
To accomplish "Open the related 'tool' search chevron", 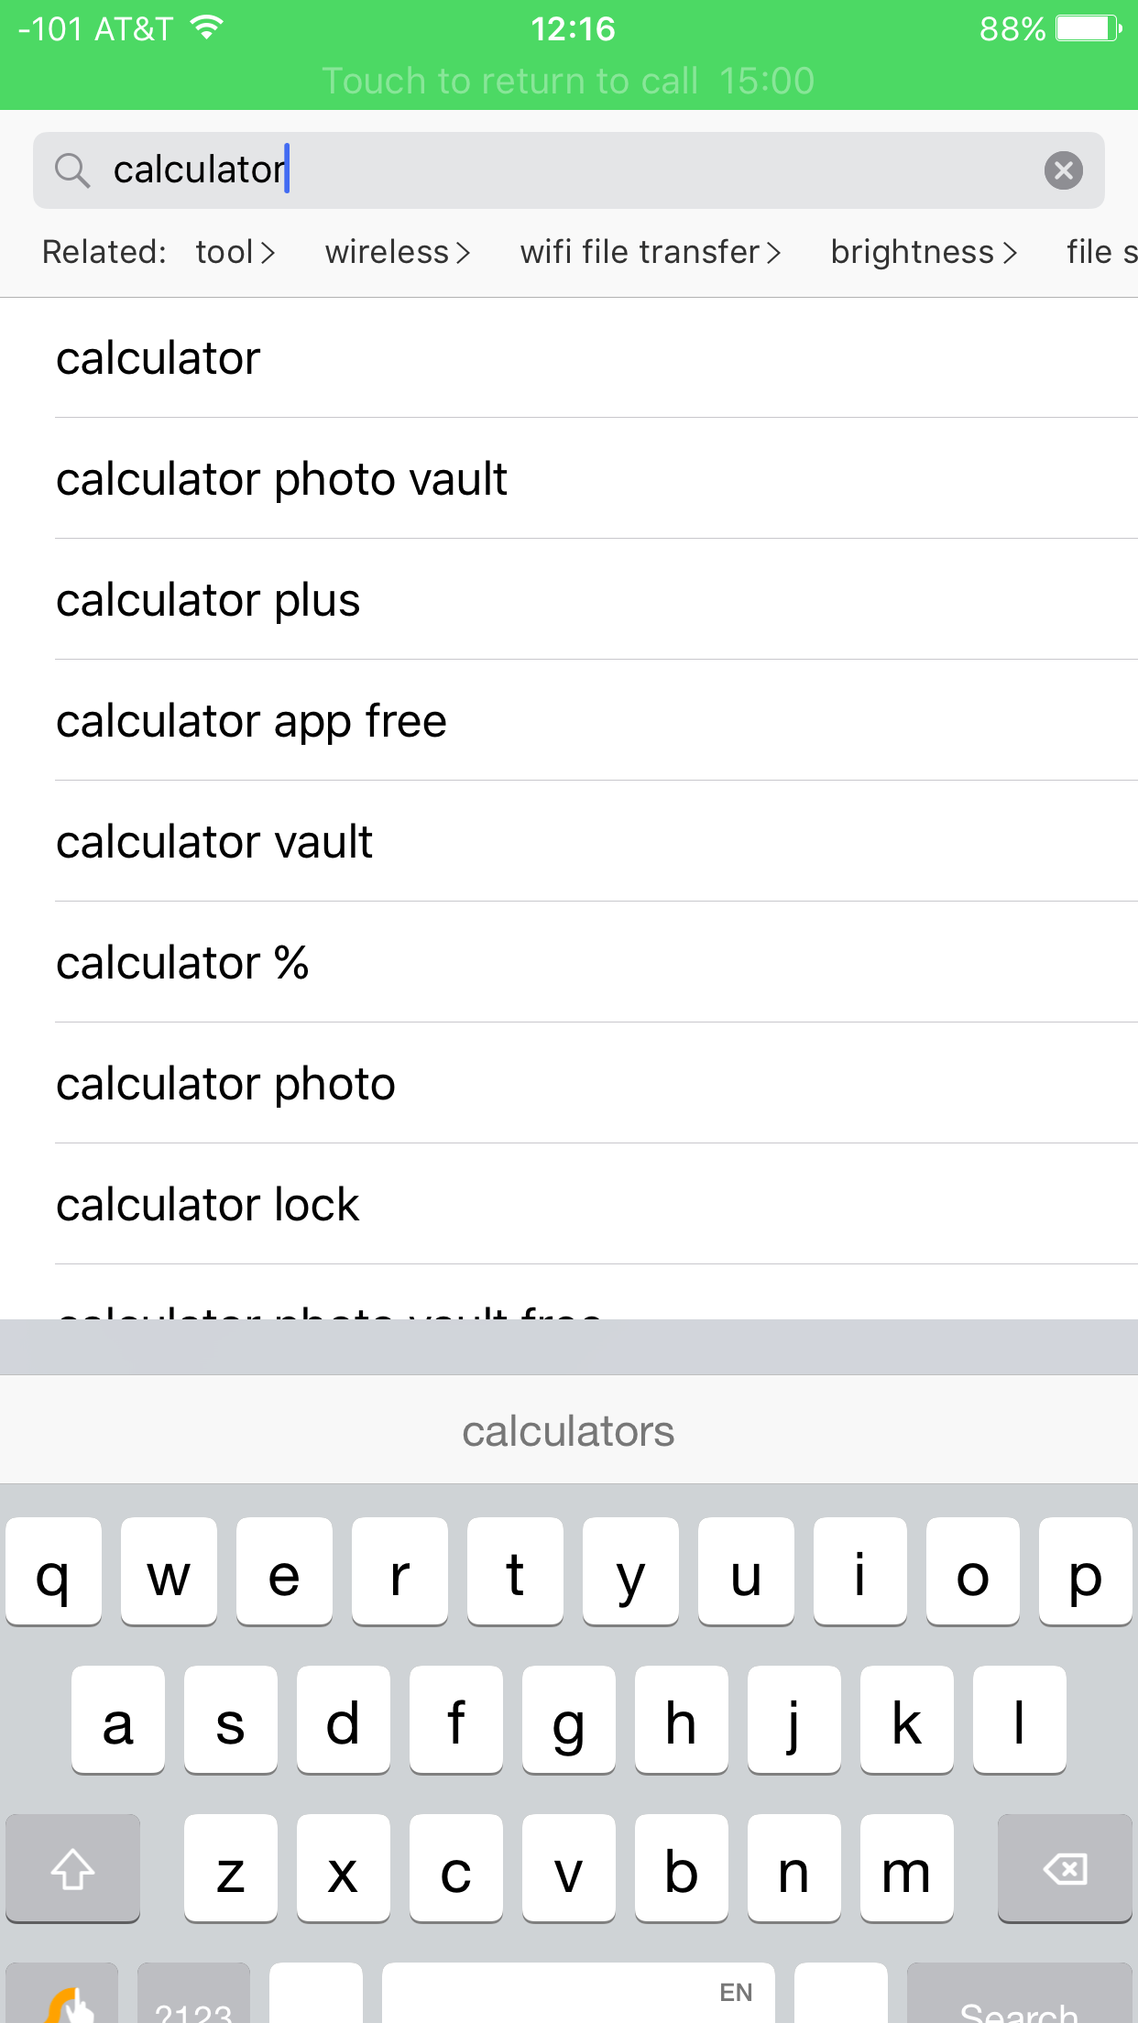I will tap(268, 253).
